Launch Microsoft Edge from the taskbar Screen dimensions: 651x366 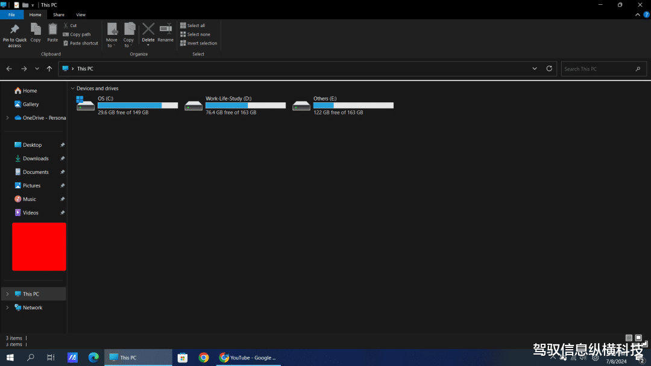(93, 358)
